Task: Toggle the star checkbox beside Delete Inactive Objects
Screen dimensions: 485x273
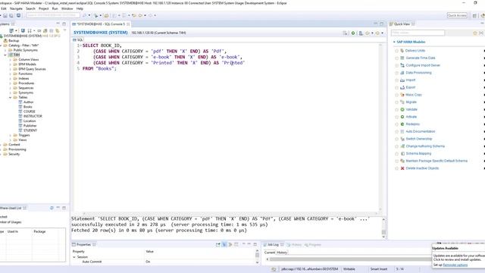Action: tap(396, 168)
